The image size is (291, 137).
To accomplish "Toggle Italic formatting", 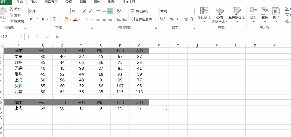I will tap(37, 19).
